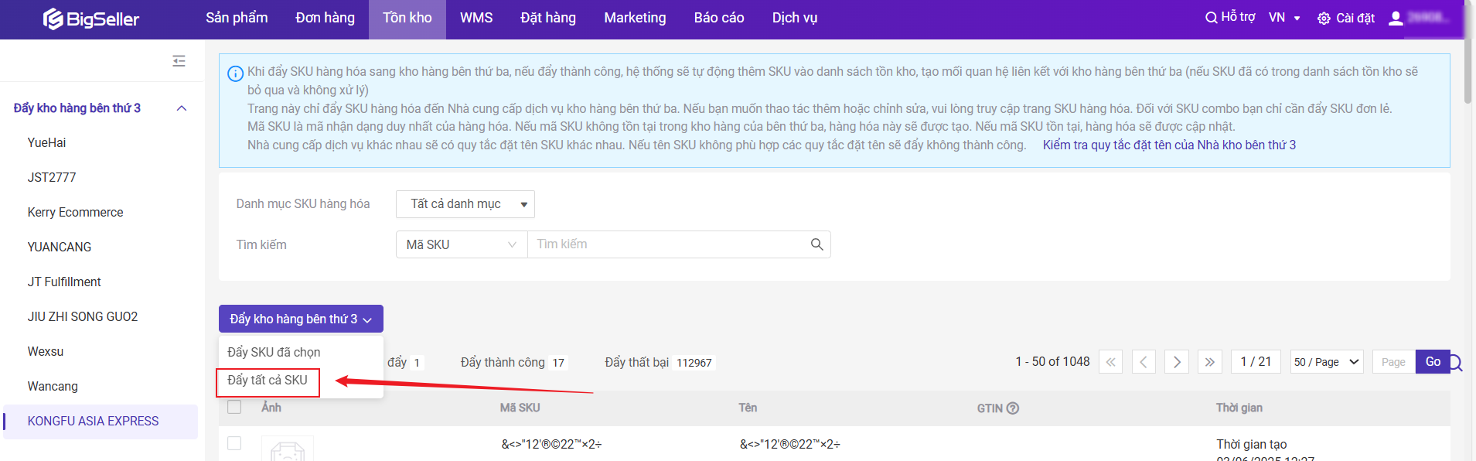
Task: Open the Tất cả danh mục category dropdown
Action: pyautogui.click(x=465, y=204)
